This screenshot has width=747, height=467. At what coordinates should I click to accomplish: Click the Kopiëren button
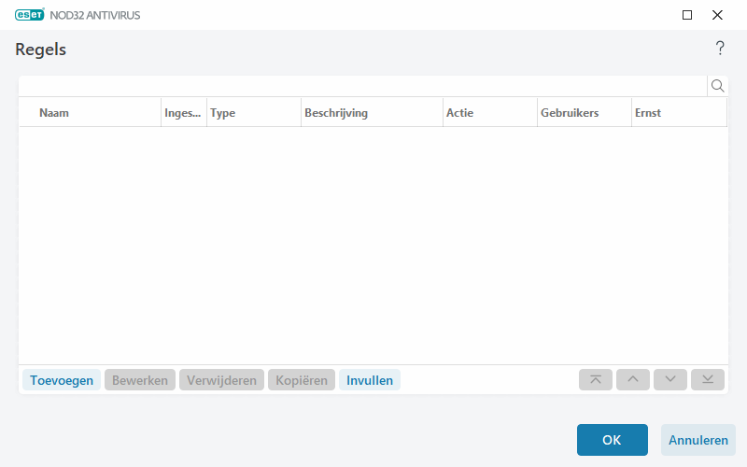click(x=302, y=380)
